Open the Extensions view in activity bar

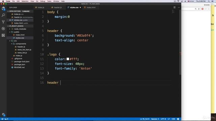[x=3, y=35]
